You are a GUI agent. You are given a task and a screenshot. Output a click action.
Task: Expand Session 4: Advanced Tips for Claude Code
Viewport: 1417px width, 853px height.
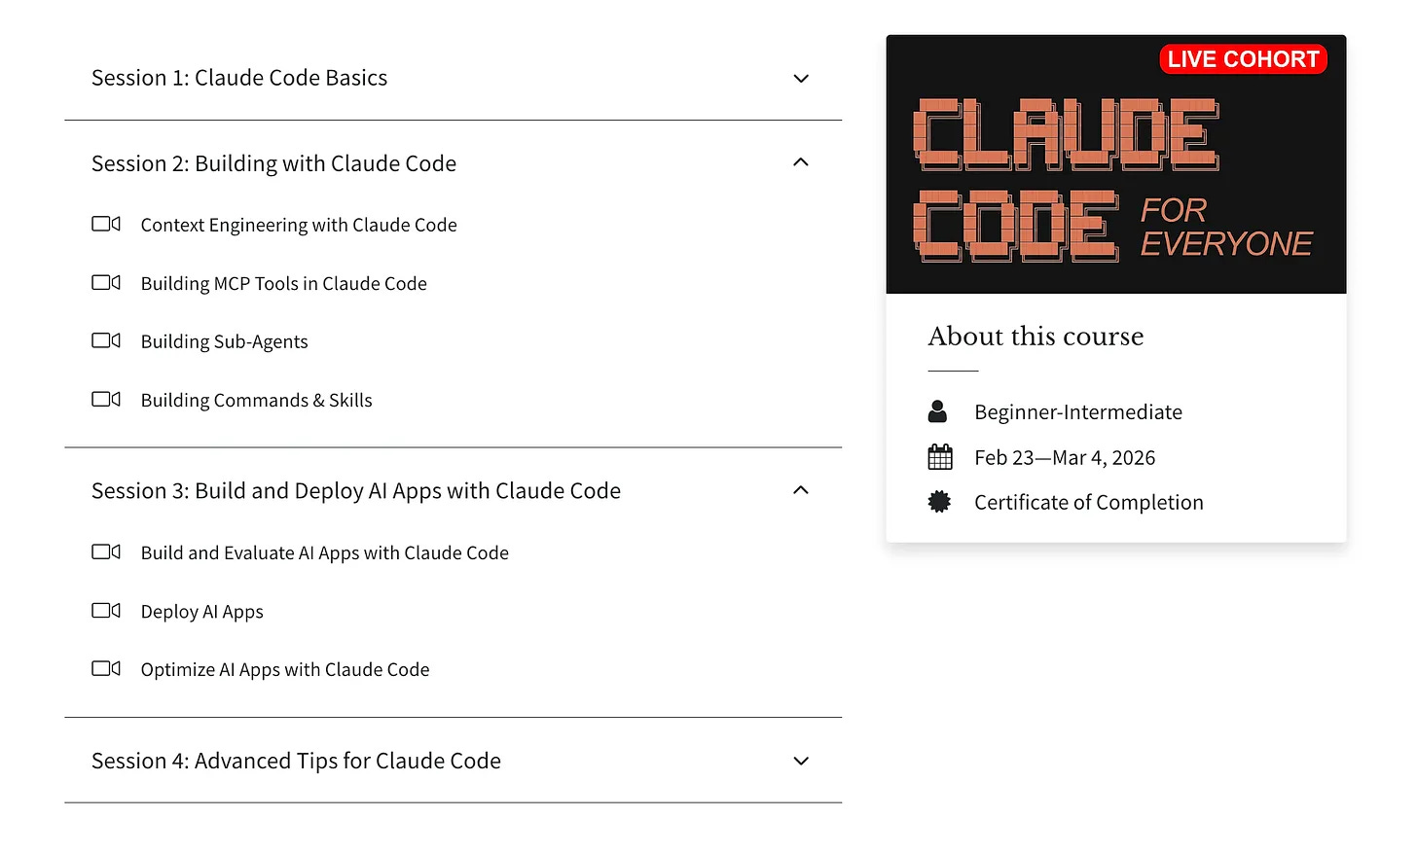click(x=800, y=761)
